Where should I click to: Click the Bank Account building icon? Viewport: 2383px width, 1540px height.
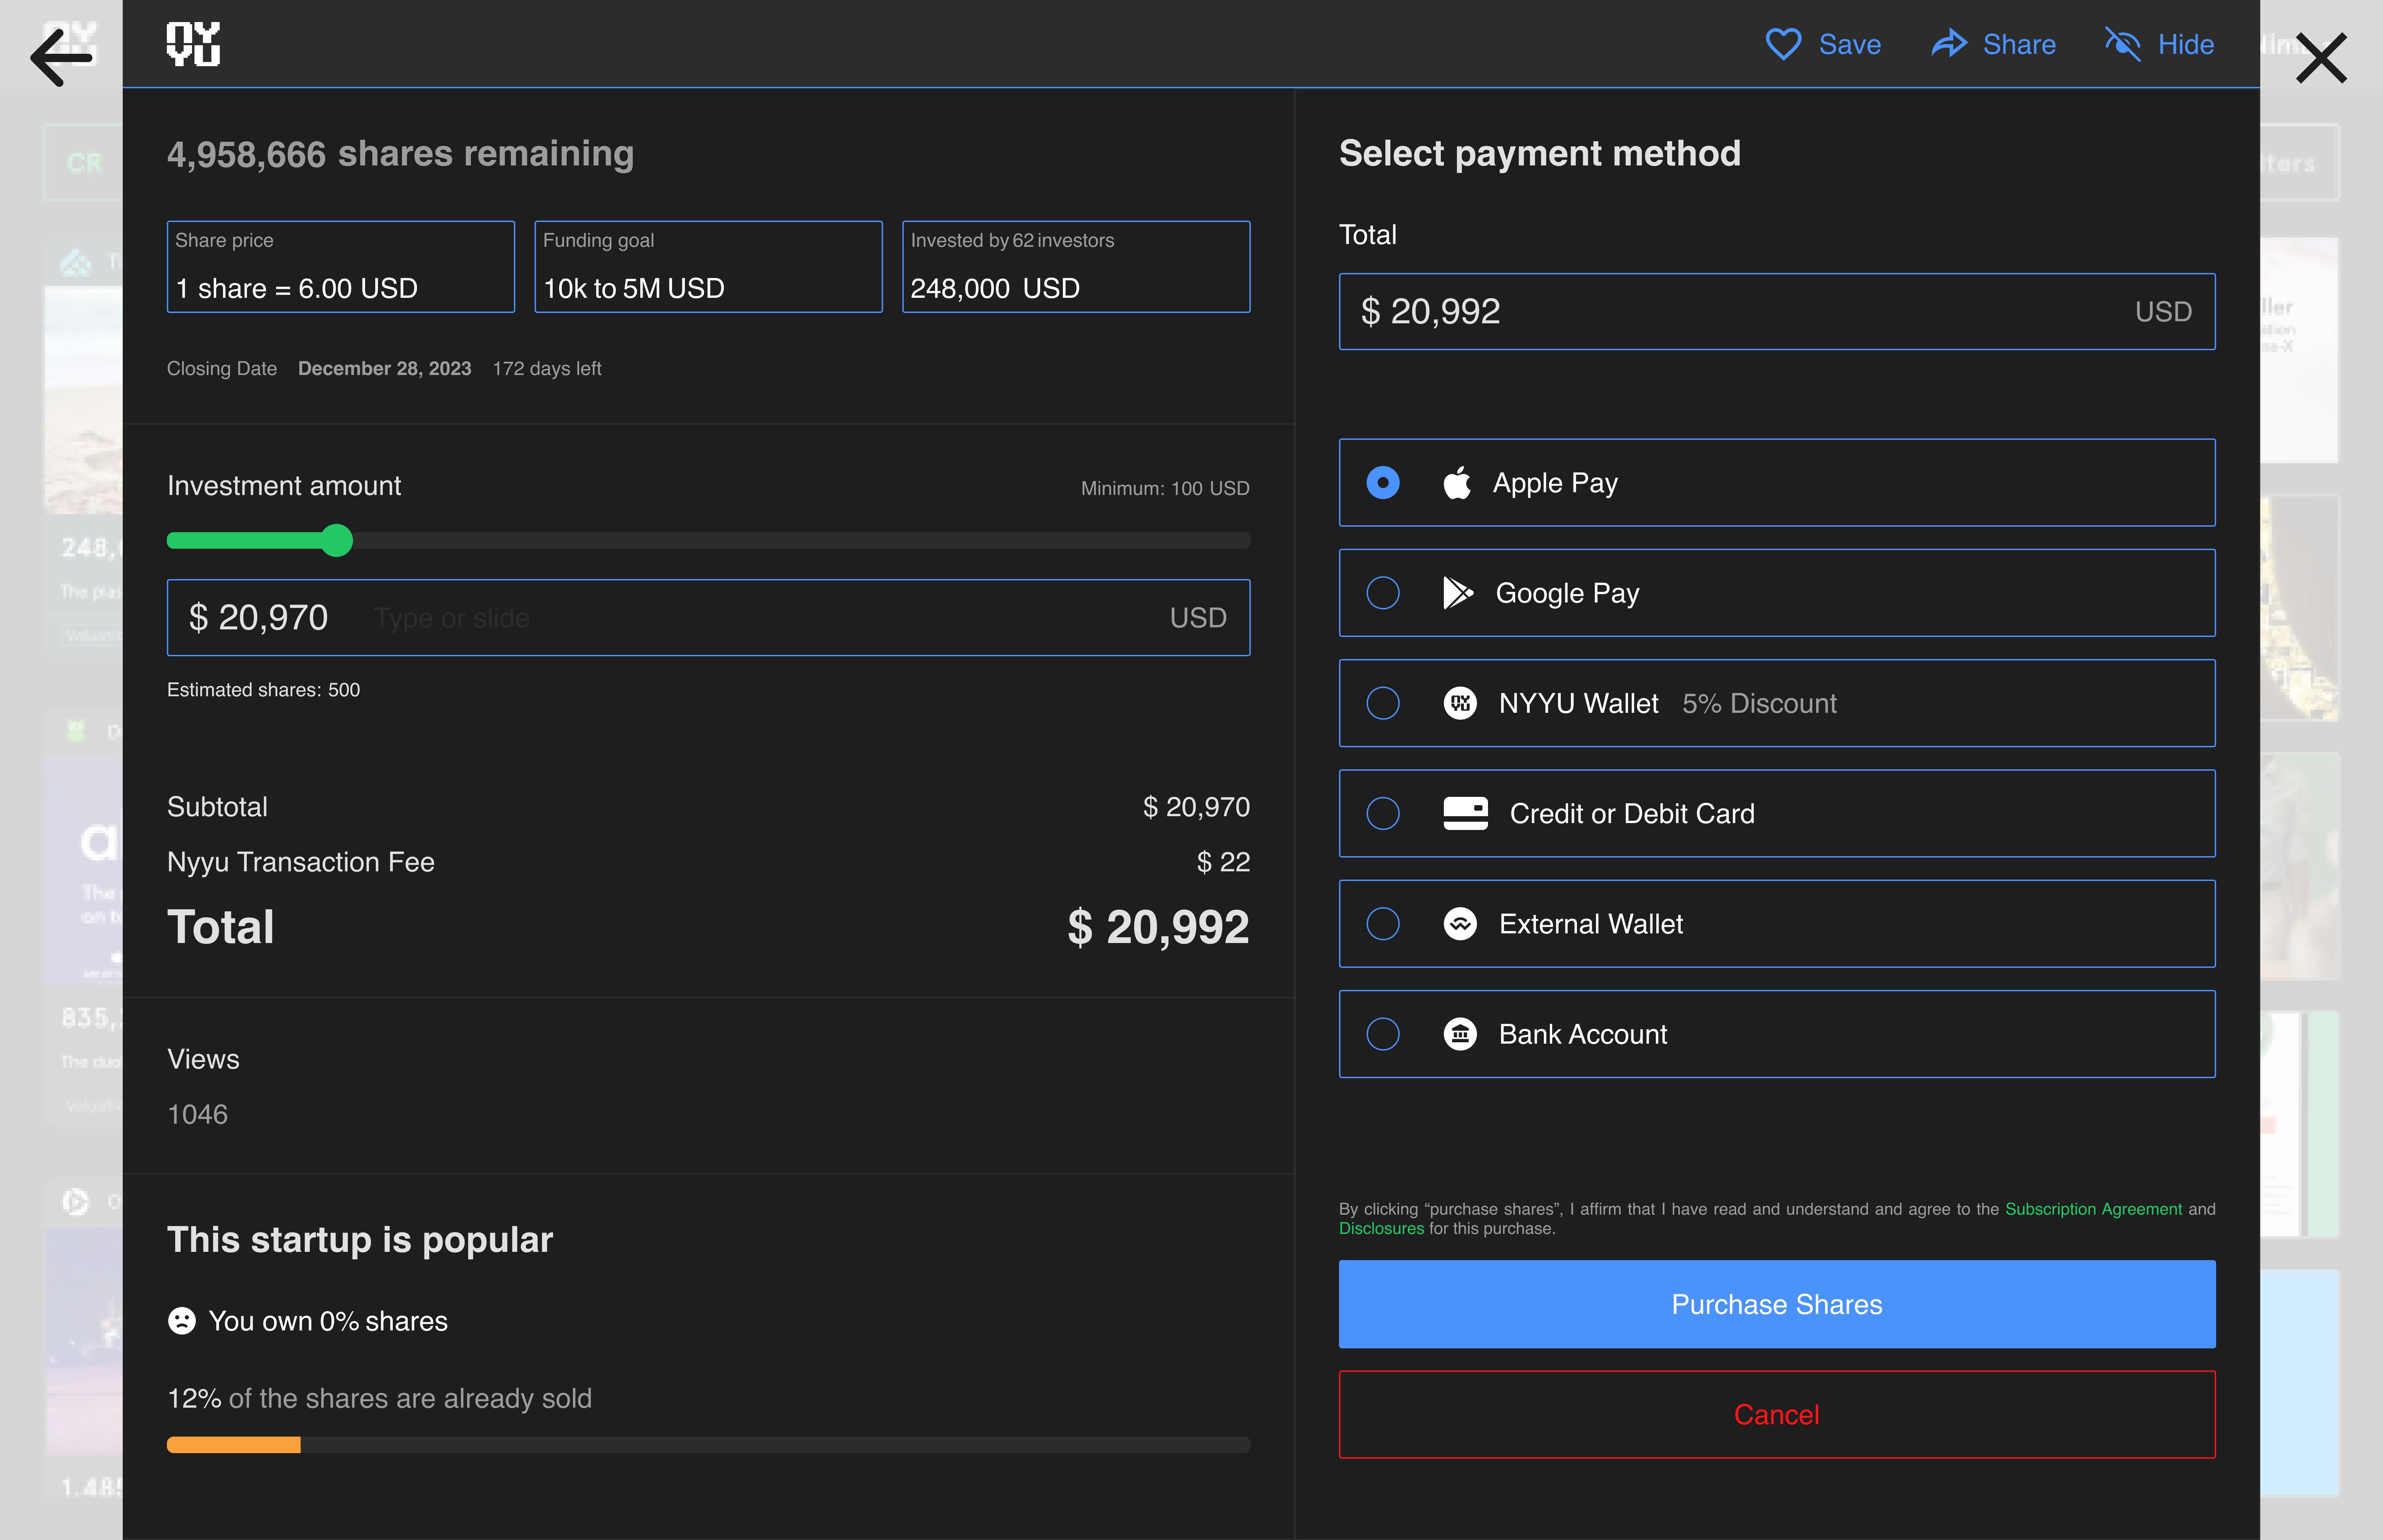[x=1460, y=1034]
